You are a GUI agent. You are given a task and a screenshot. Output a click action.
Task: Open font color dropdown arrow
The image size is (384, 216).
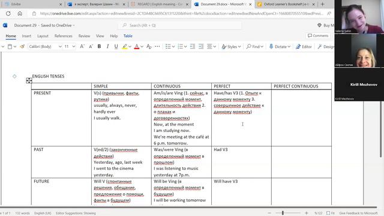142,47
